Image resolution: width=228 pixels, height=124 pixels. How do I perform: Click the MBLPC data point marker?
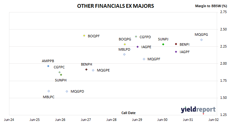coord(49,91)
